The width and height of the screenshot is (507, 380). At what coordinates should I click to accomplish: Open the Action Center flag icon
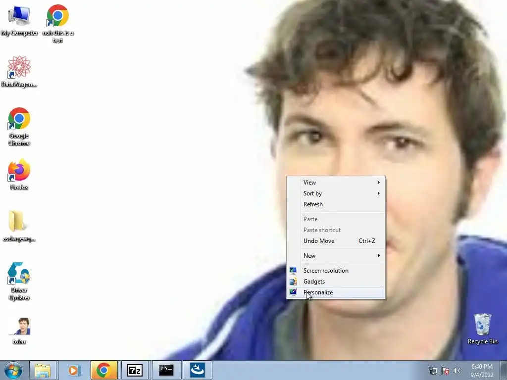pyautogui.click(x=445, y=371)
